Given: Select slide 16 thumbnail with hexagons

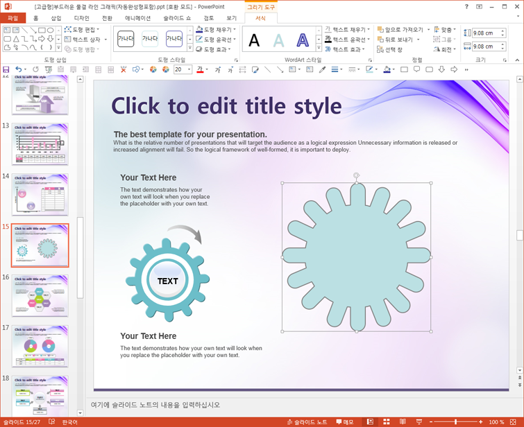Looking at the screenshot, I should tap(40, 296).
